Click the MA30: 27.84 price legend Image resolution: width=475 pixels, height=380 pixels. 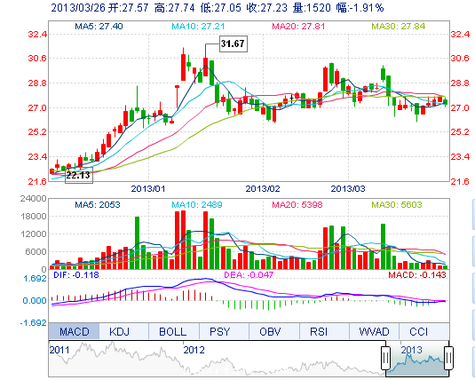[398, 27]
